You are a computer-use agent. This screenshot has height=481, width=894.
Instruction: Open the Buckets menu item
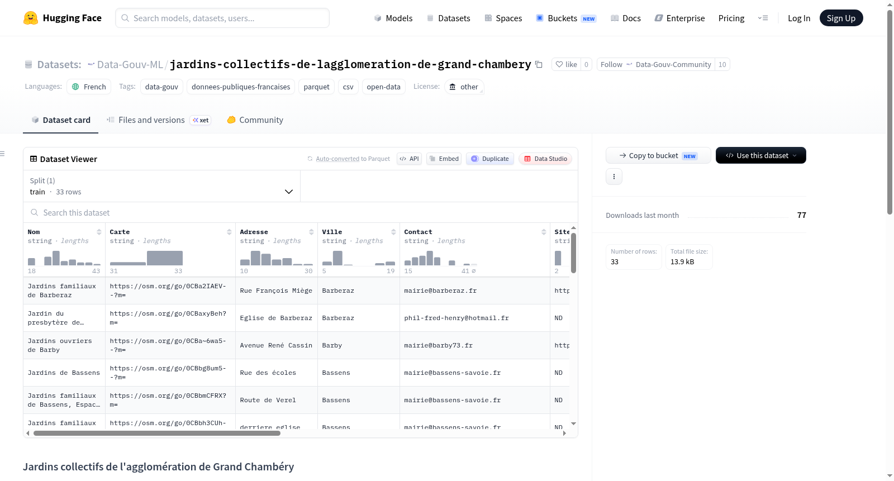(x=566, y=18)
